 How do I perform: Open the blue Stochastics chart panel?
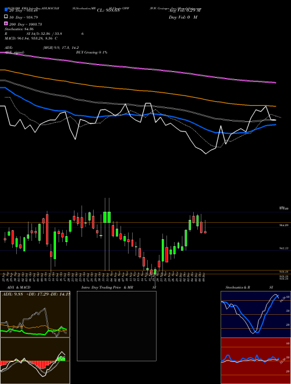[x=255, y=314]
